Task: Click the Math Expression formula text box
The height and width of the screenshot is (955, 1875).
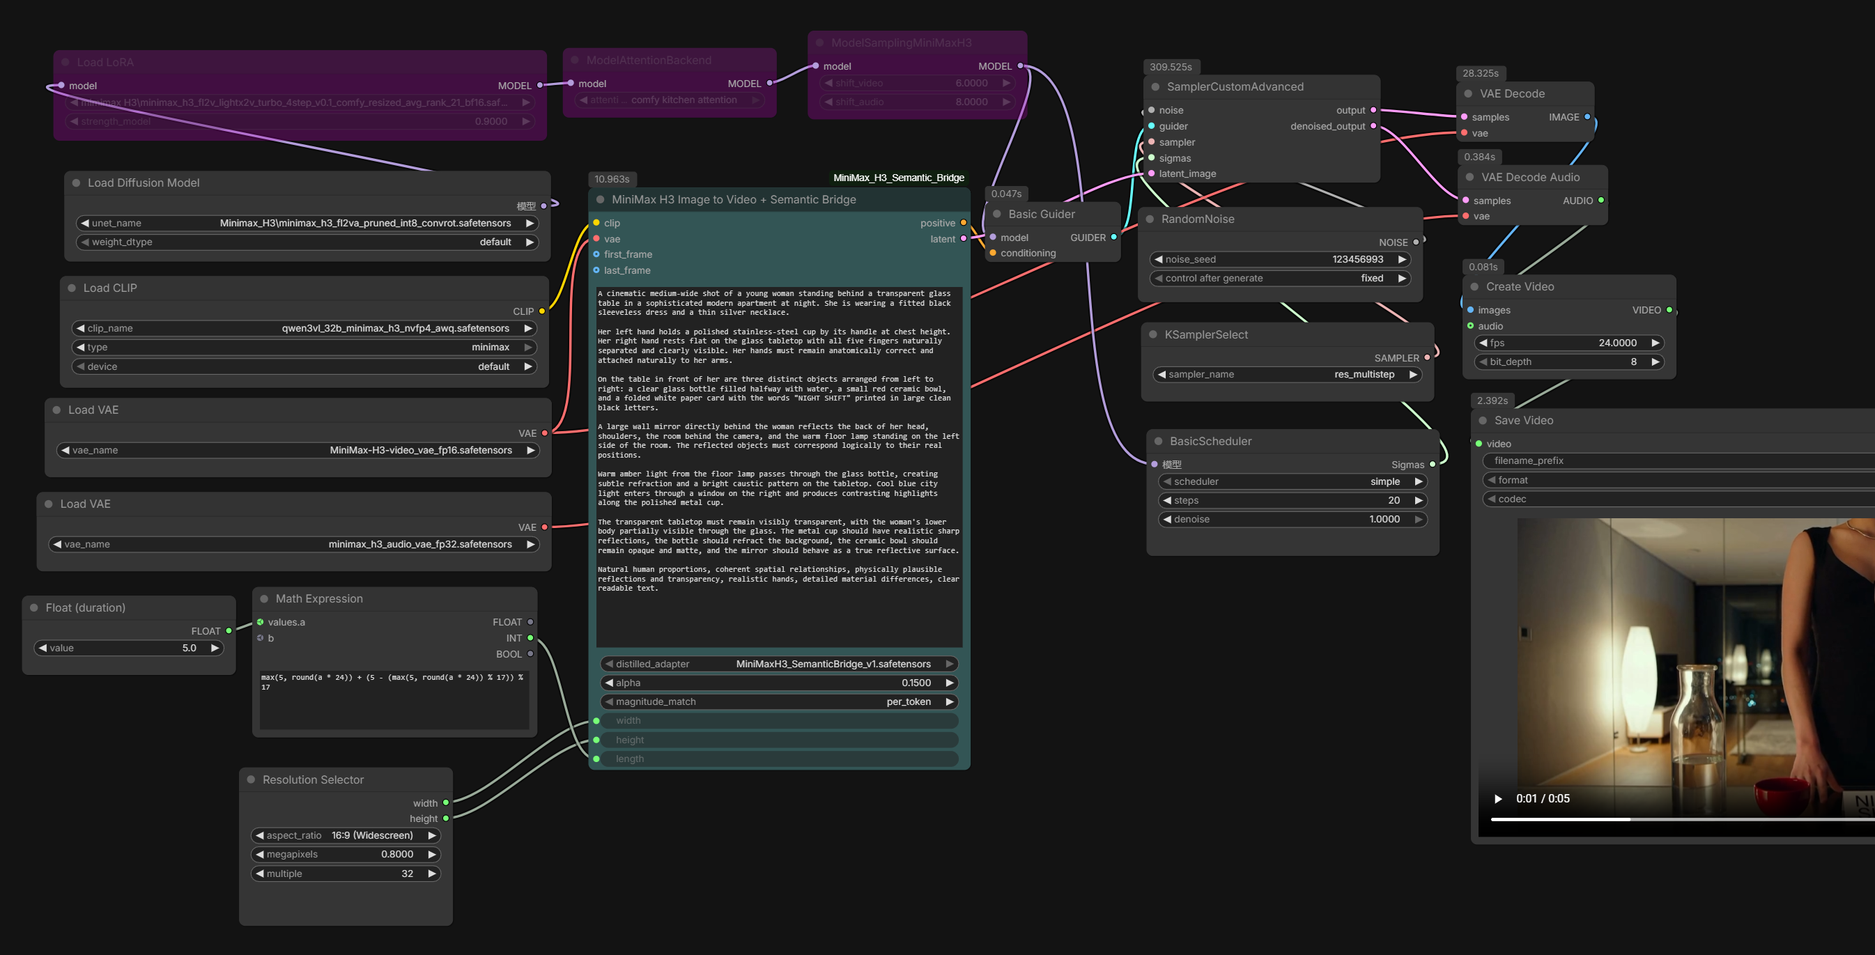Action: 394,699
